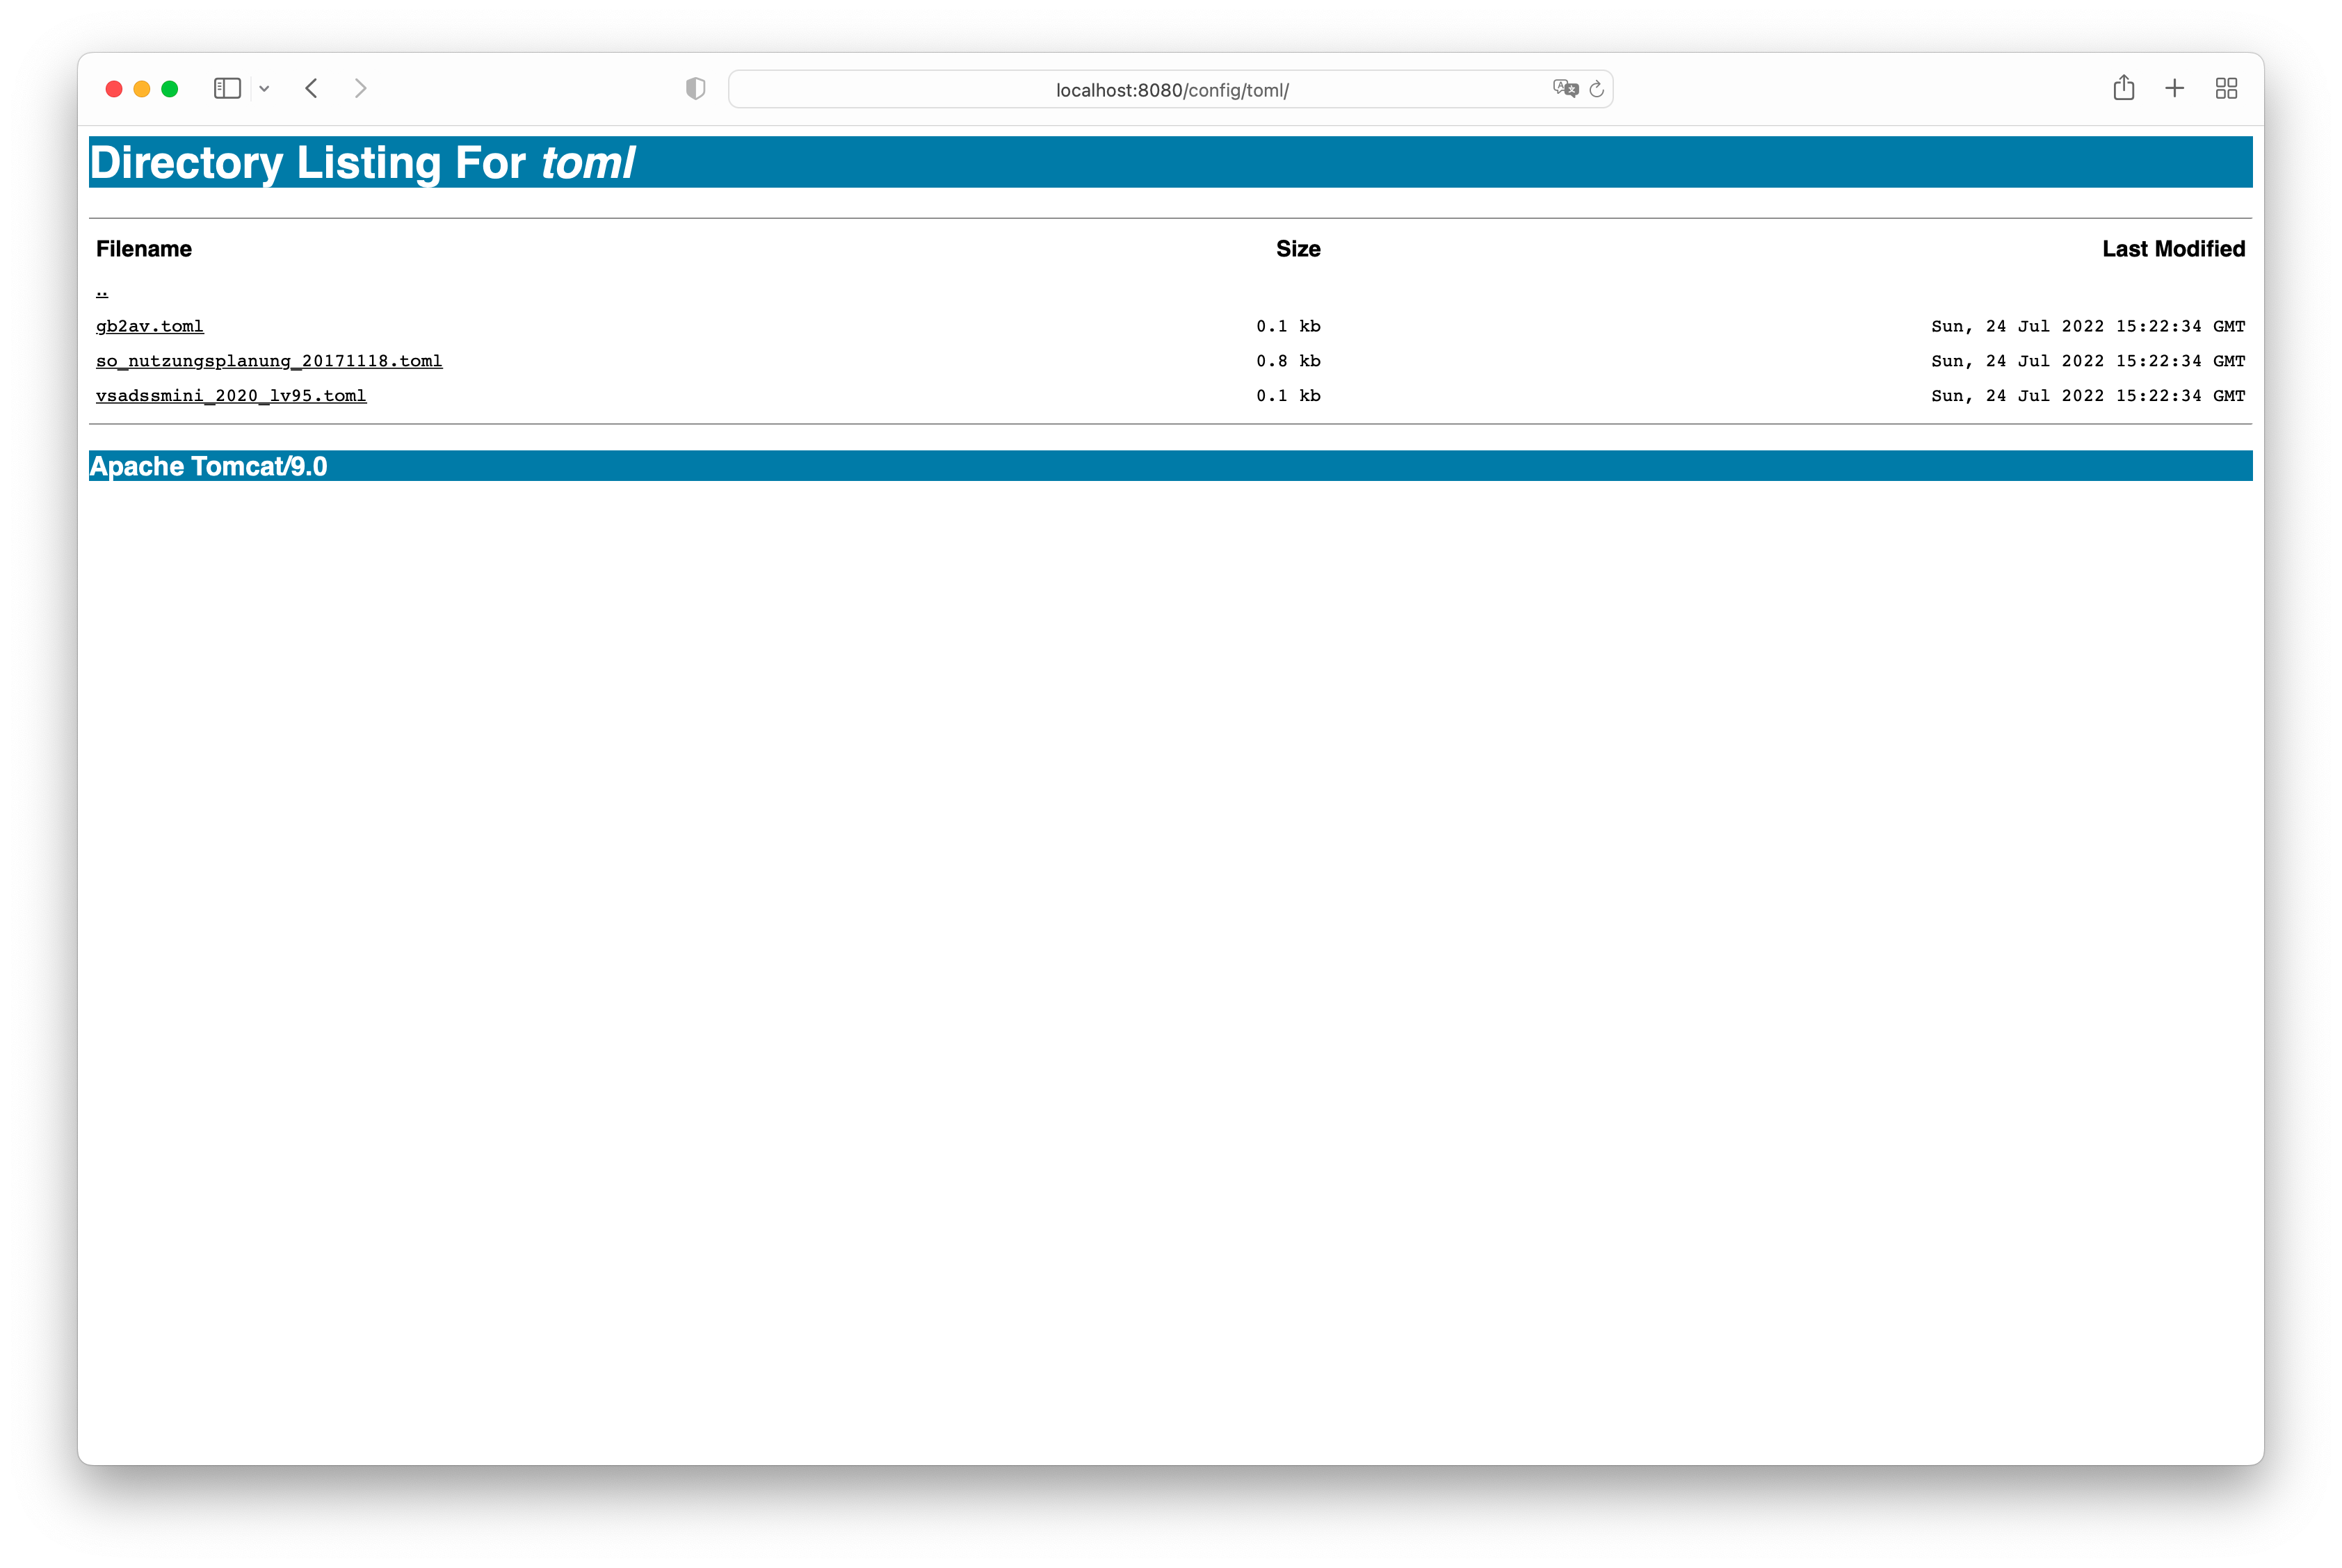The width and height of the screenshot is (2342, 1568).
Task: Reload the page with the refresh icon
Action: click(1597, 89)
